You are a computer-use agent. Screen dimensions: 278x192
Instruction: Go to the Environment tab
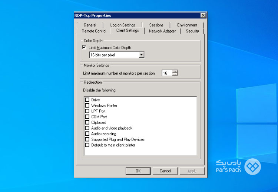tap(187, 25)
